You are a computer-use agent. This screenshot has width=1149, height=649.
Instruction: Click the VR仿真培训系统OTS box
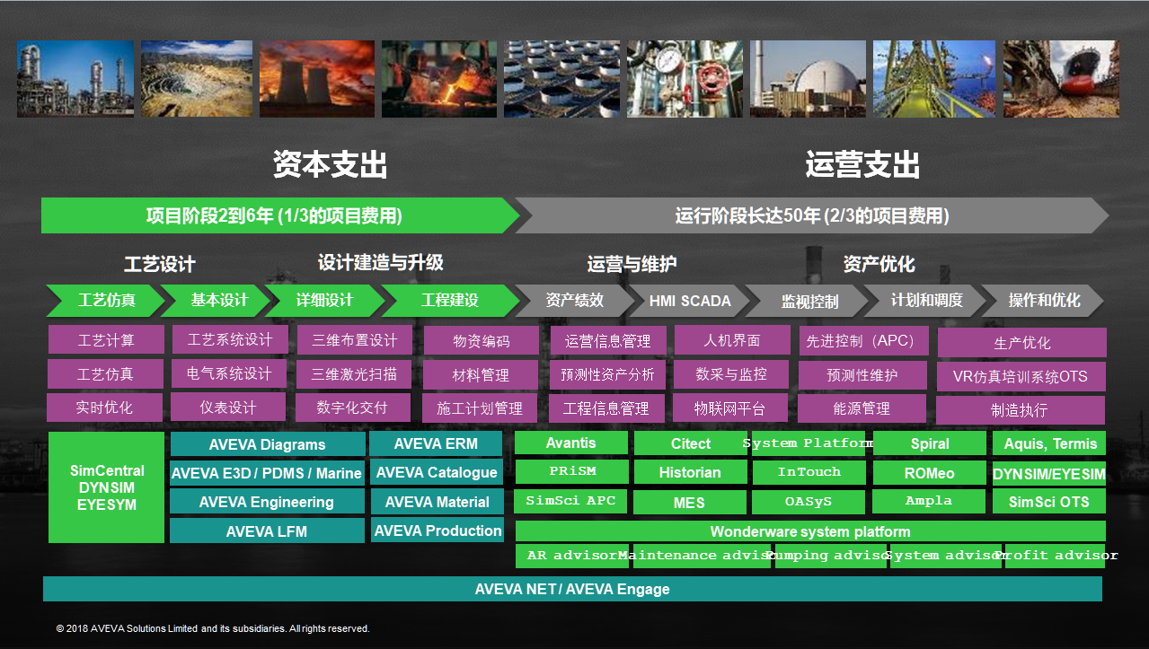[x=1020, y=377]
